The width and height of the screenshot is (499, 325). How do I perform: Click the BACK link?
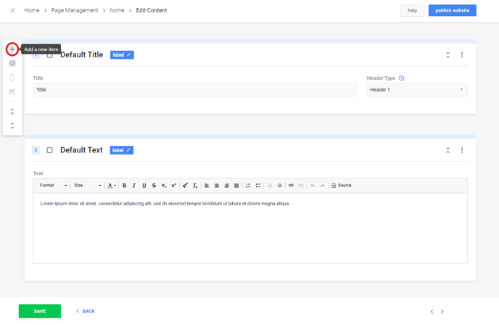point(86,311)
